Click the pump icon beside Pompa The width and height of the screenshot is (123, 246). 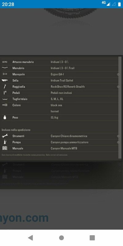click(5, 142)
